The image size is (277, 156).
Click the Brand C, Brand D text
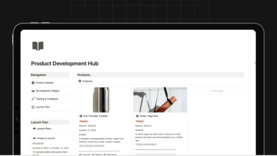[x=88, y=126]
